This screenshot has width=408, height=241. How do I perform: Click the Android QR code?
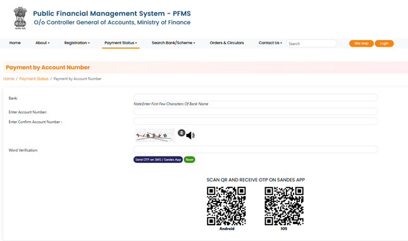pyautogui.click(x=226, y=206)
